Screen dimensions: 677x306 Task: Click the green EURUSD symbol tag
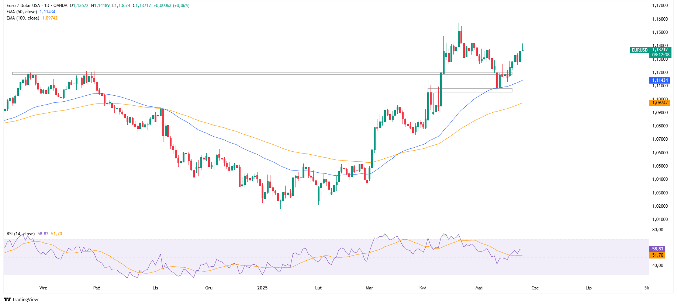click(639, 50)
